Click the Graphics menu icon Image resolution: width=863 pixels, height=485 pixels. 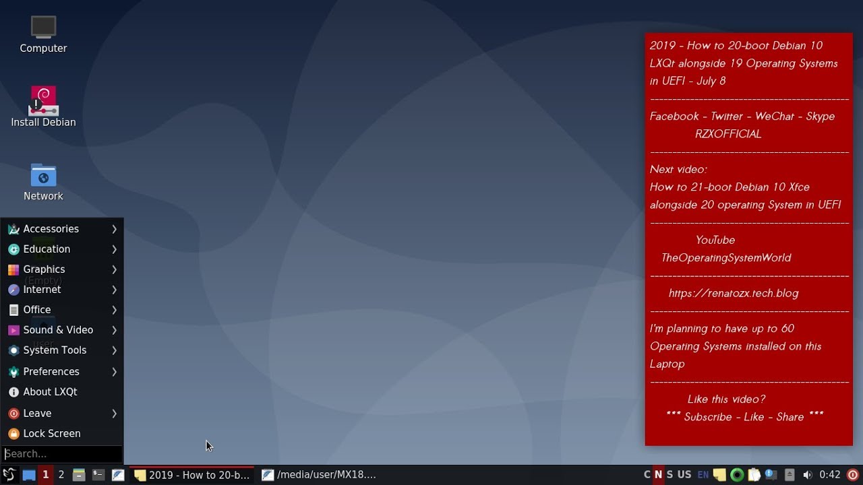(x=13, y=269)
